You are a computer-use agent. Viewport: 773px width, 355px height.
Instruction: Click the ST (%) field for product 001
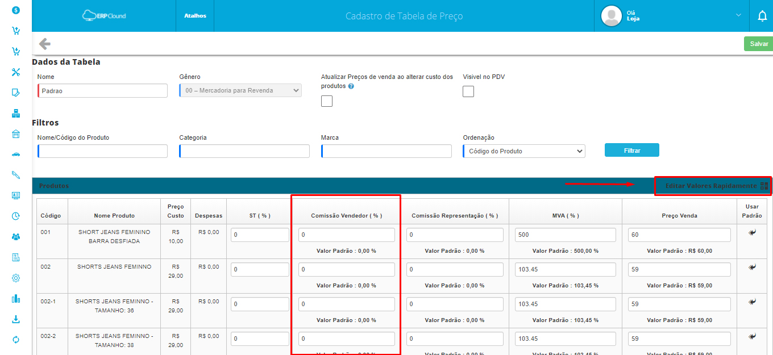point(260,235)
